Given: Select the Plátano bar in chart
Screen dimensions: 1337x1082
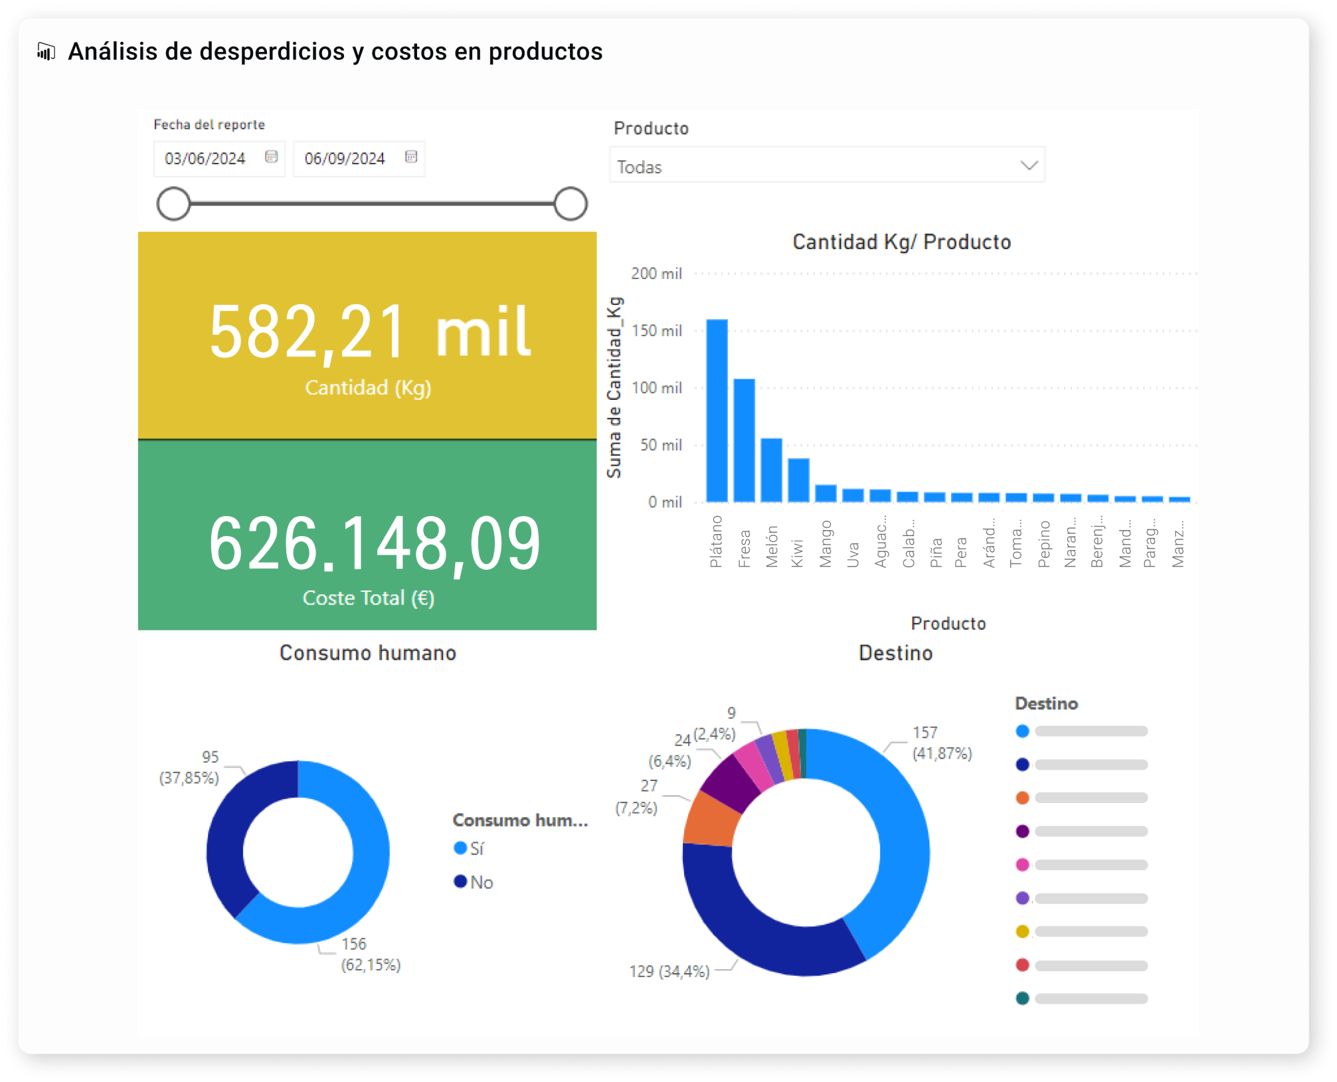Looking at the screenshot, I should click(x=717, y=410).
